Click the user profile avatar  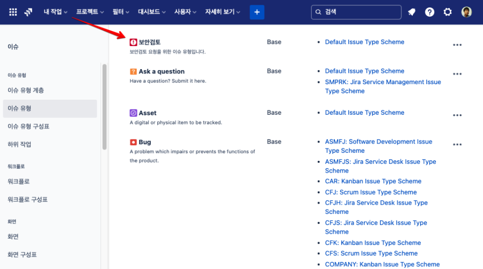(x=466, y=12)
